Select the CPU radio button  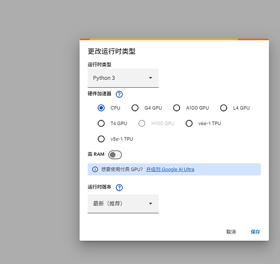pos(101,108)
